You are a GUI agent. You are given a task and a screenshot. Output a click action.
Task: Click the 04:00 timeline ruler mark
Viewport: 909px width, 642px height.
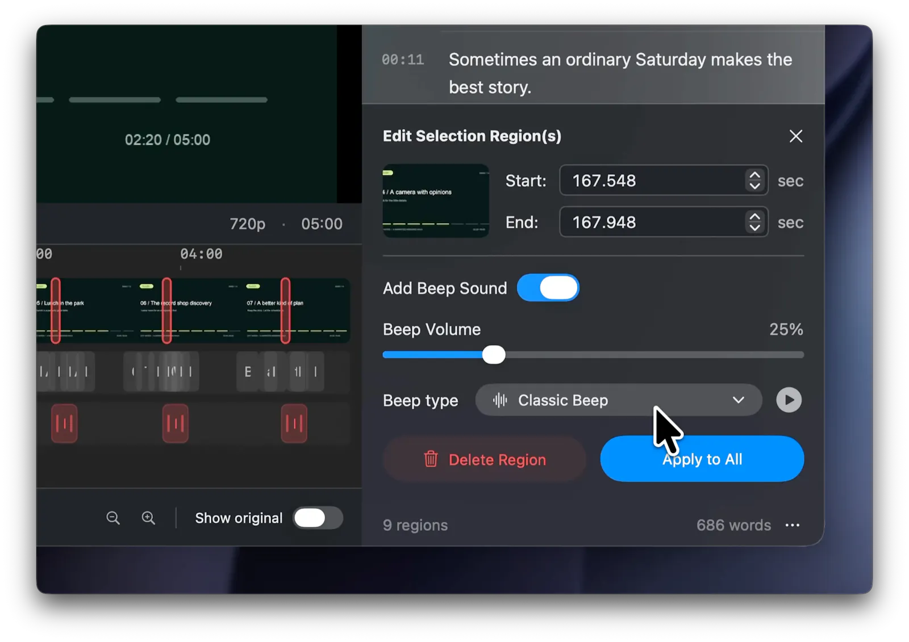[x=201, y=254]
